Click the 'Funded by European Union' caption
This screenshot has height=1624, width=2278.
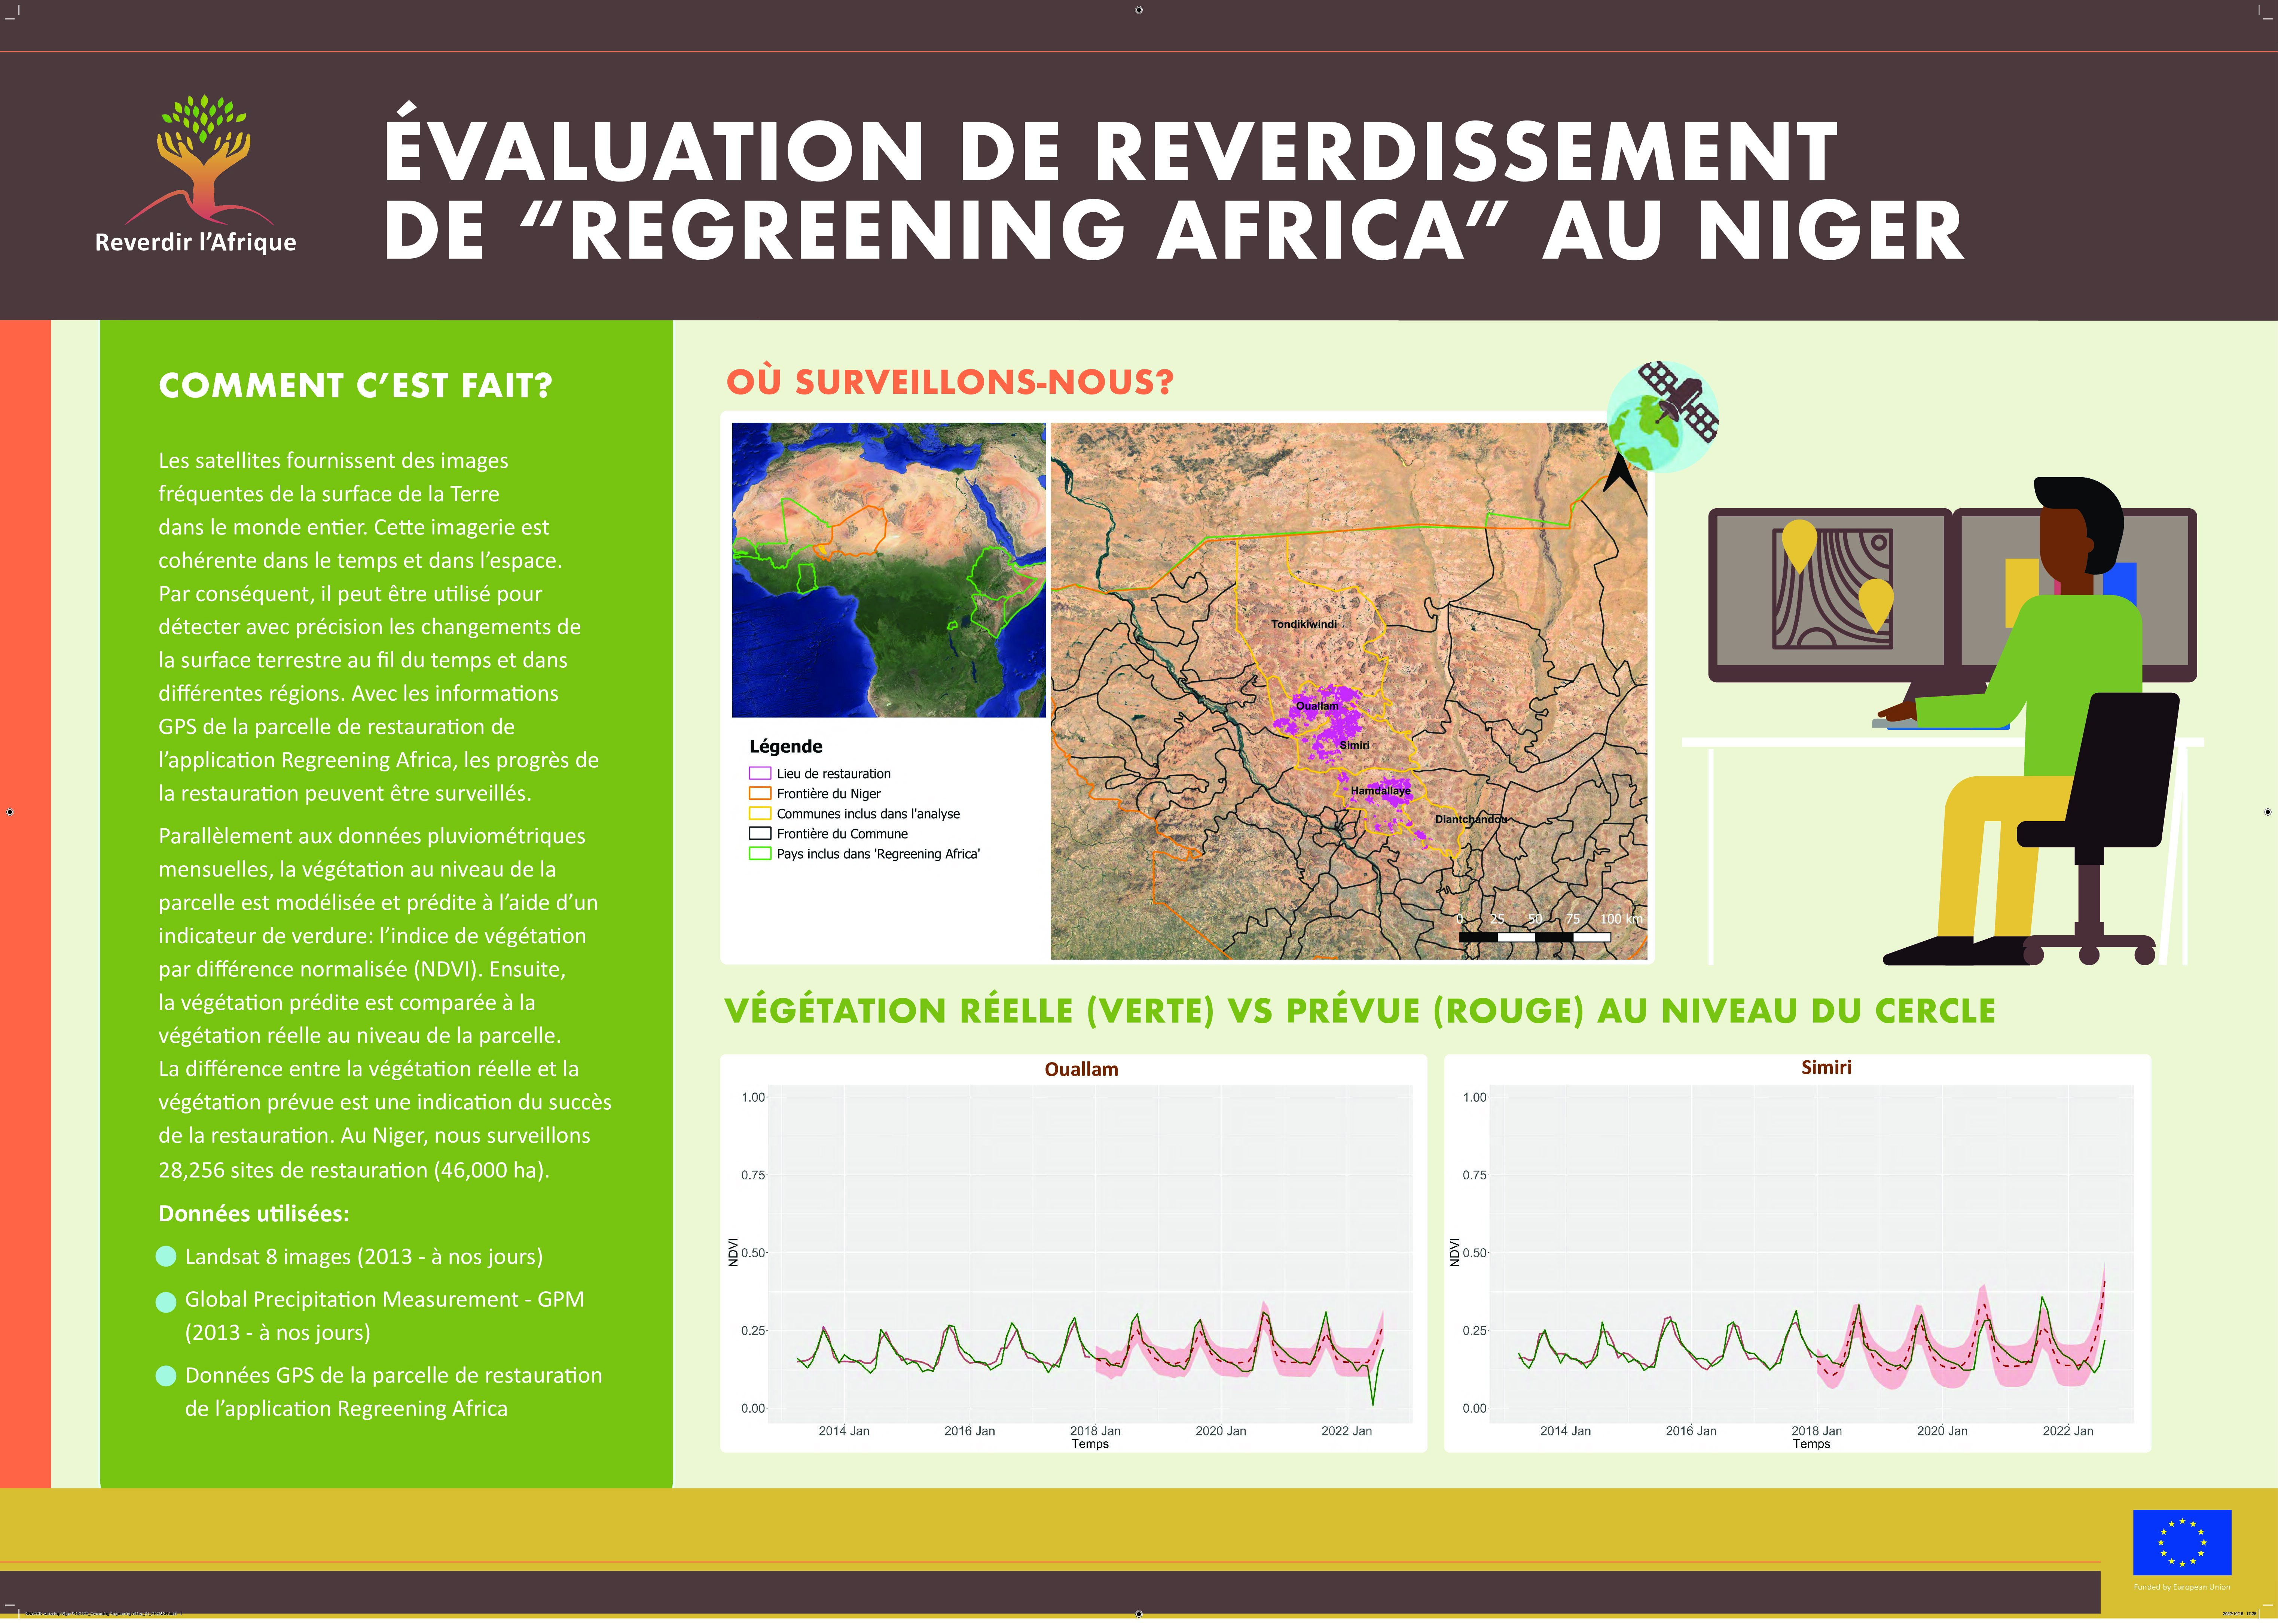tap(2182, 1587)
